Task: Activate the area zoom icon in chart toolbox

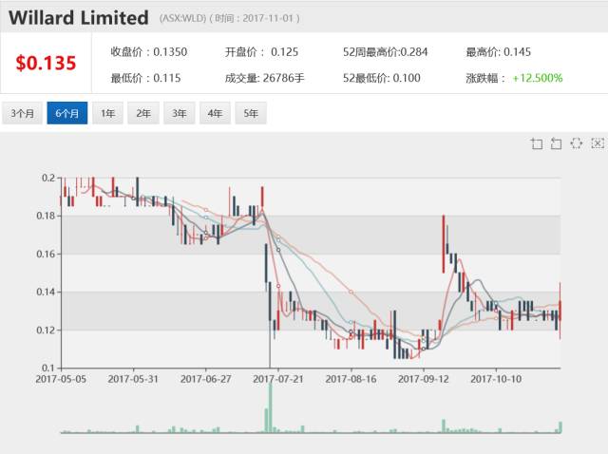Action: (x=536, y=143)
